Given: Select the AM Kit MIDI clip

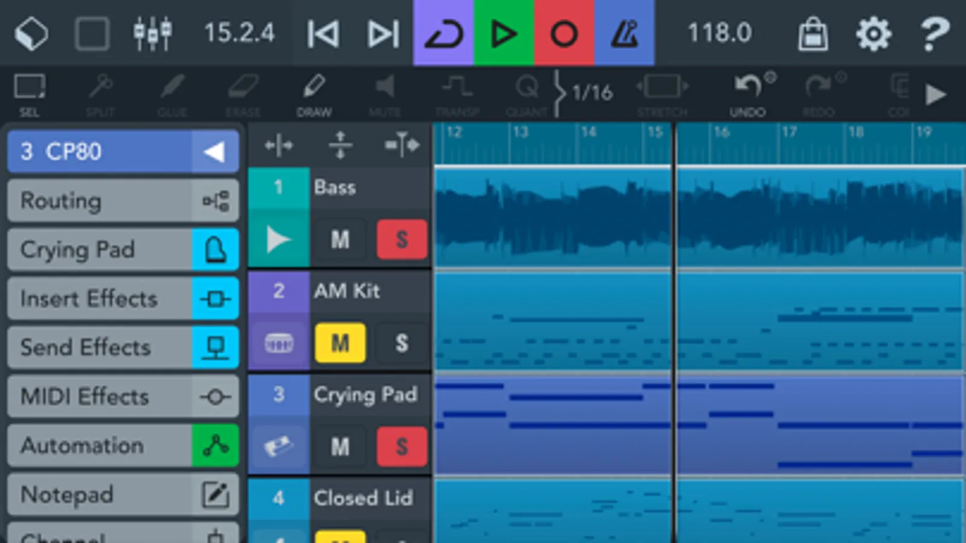Looking at the screenshot, I should coord(699,322).
